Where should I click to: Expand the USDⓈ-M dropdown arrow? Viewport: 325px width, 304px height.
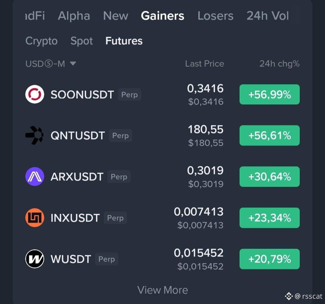click(x=73, y=63)
